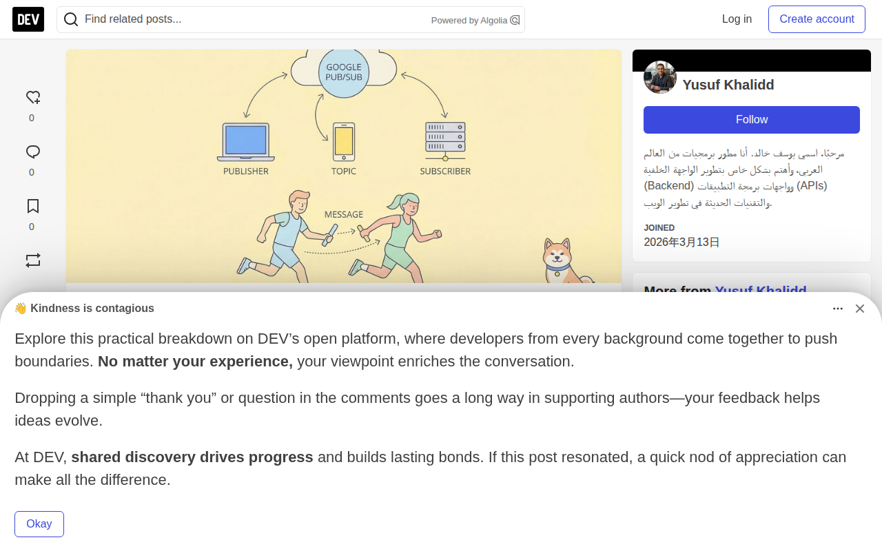The width and height of the screenshot is (882, 551).
Task: Open the Yusuf Khalidd link in More from
Action: tap(761, 291)
